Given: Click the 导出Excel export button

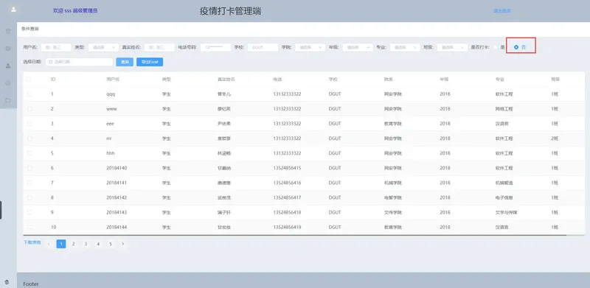Looking at the screenshot, I should coord(150,62).
